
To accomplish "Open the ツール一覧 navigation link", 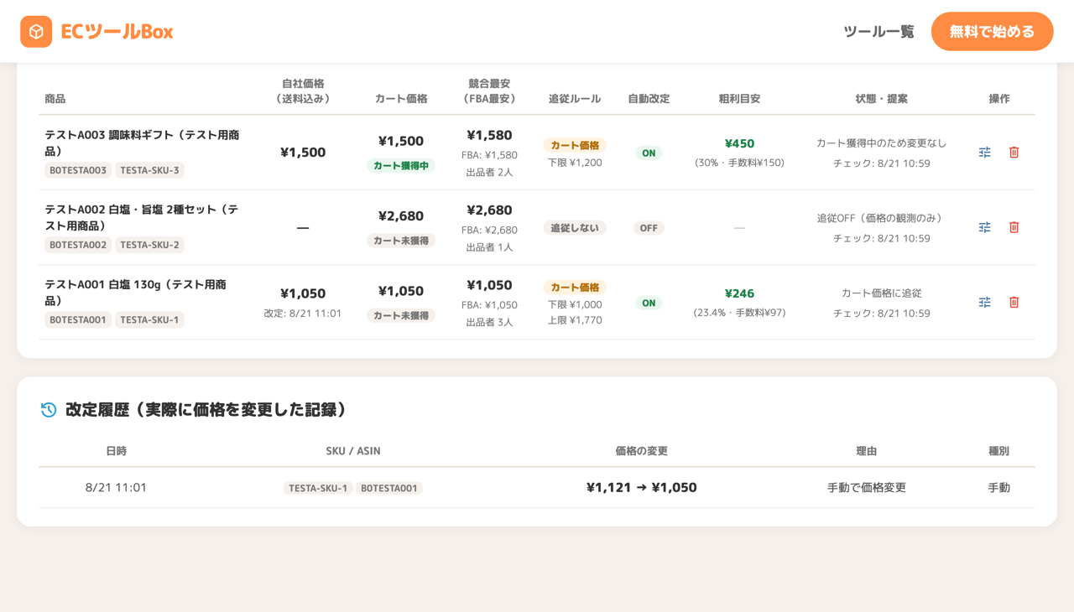I will [878, 32].
